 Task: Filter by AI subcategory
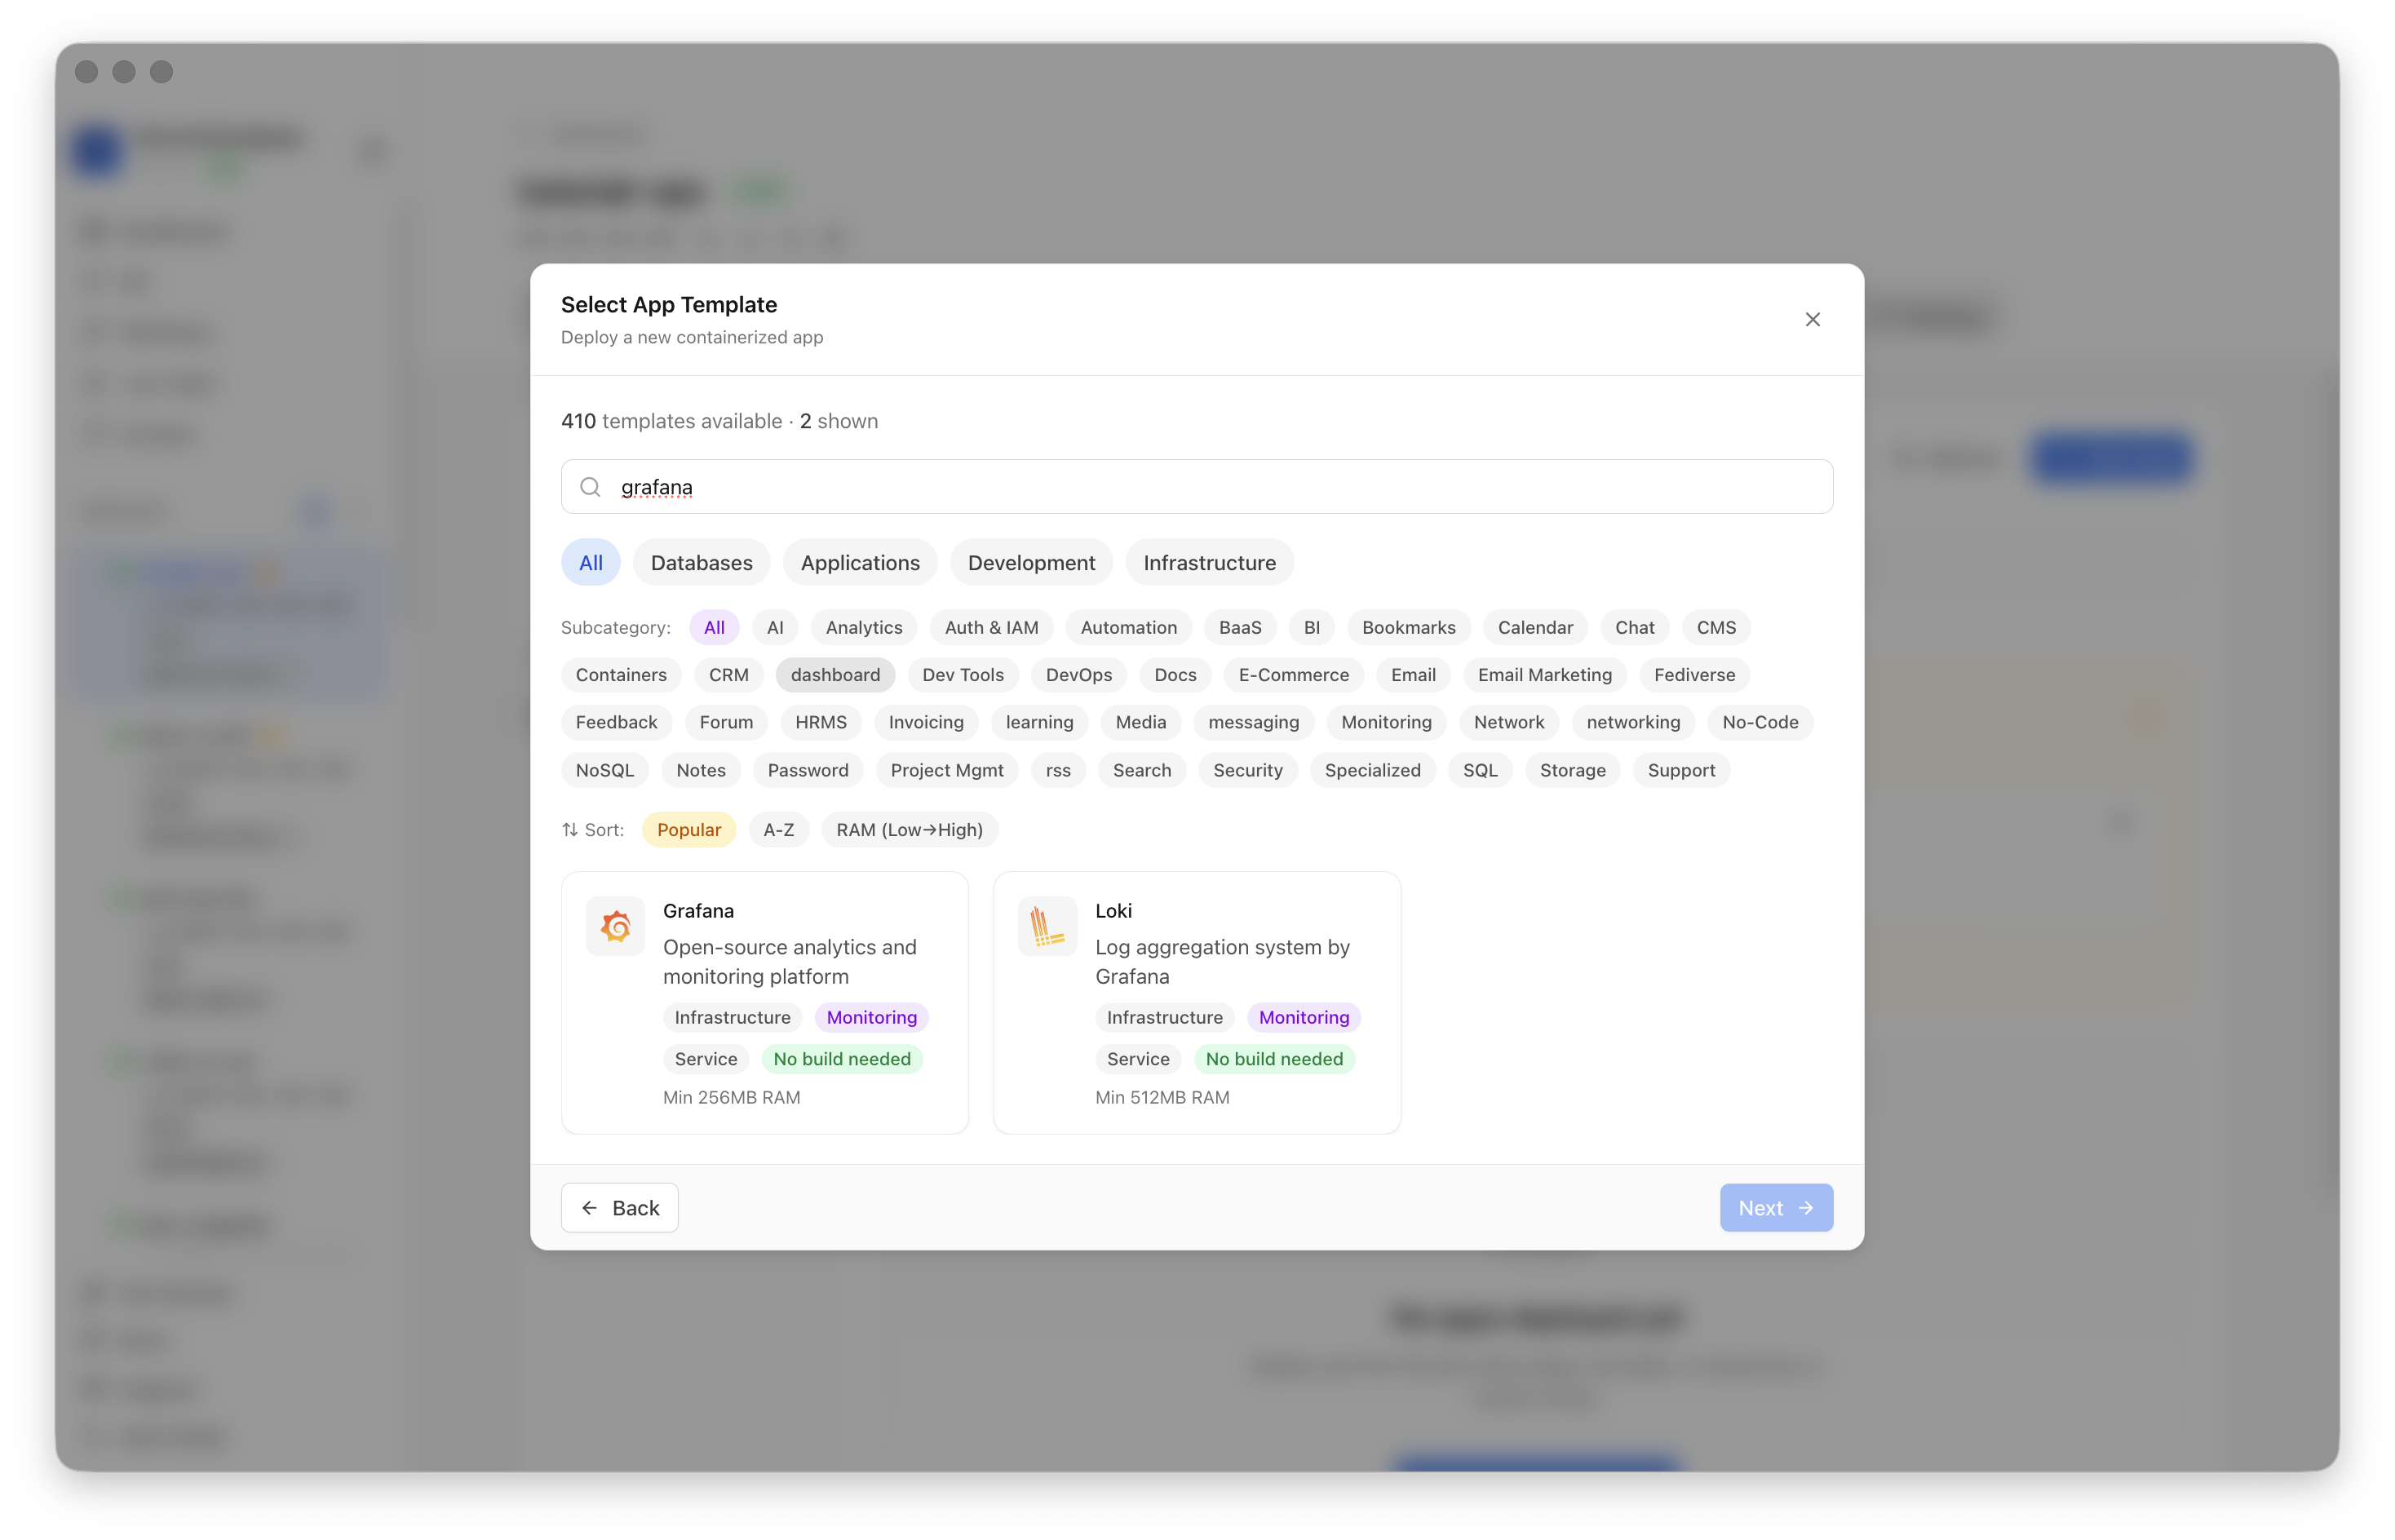click(x=775, y=627)
